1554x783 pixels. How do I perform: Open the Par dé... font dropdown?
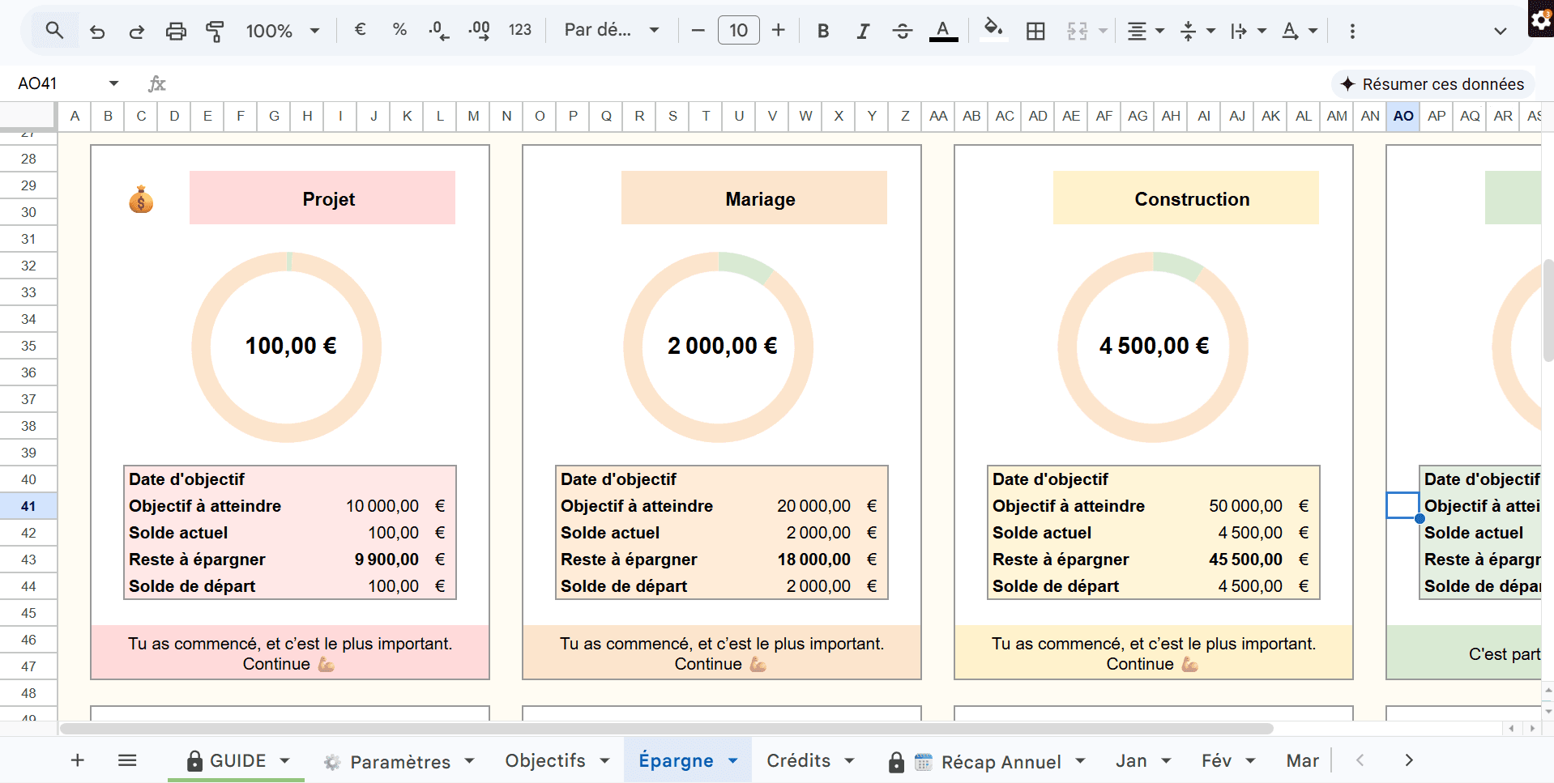point(611,30)
